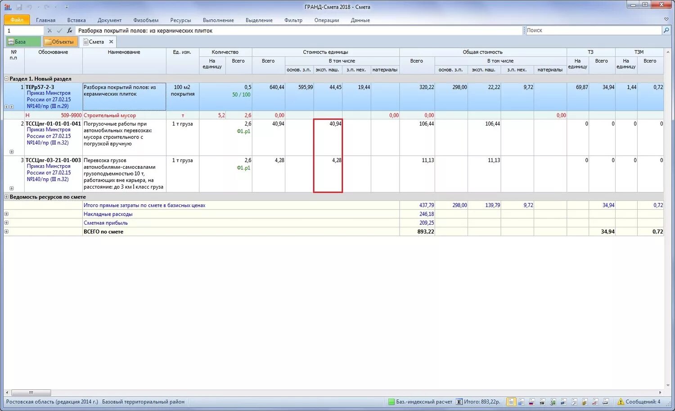Collapse the ribbon with the chevron
675x411 pixels.
coord(666,19)
